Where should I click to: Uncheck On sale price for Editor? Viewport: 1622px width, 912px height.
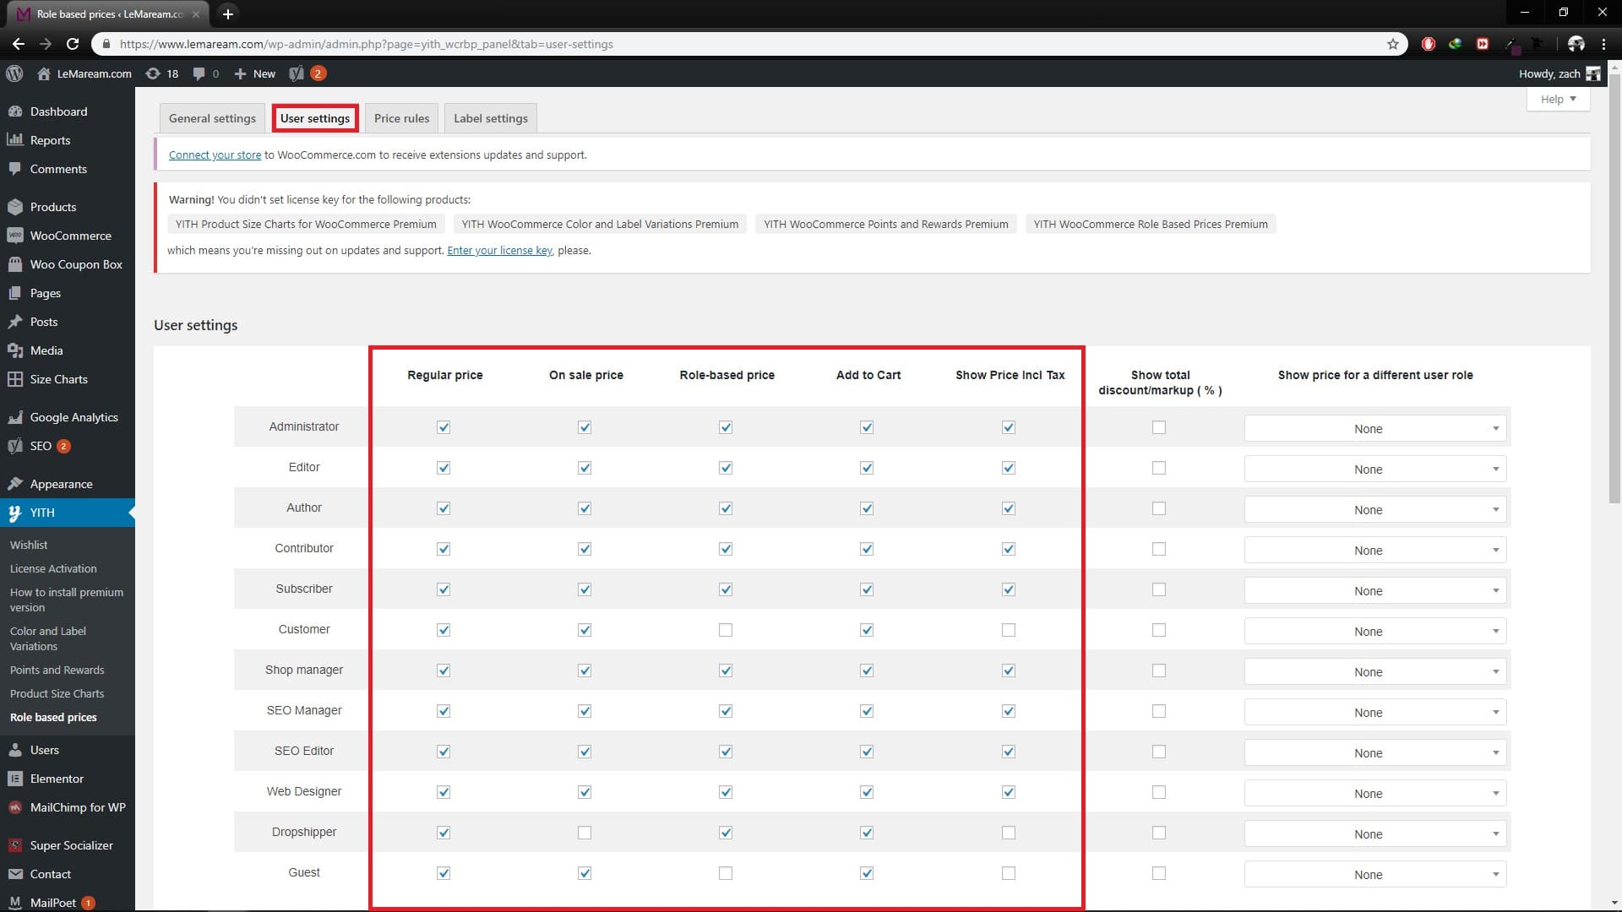tap(585, 468)
